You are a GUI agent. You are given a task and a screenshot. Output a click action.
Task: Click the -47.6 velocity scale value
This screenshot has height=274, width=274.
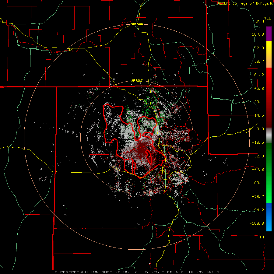pos(258,170)
